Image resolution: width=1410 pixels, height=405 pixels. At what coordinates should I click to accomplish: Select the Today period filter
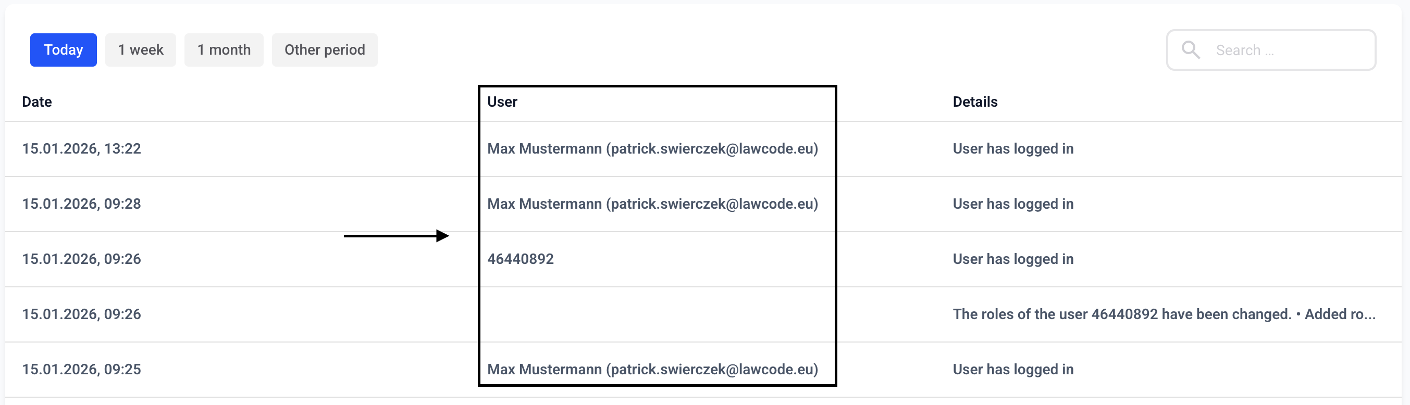[x=64, y=50]
